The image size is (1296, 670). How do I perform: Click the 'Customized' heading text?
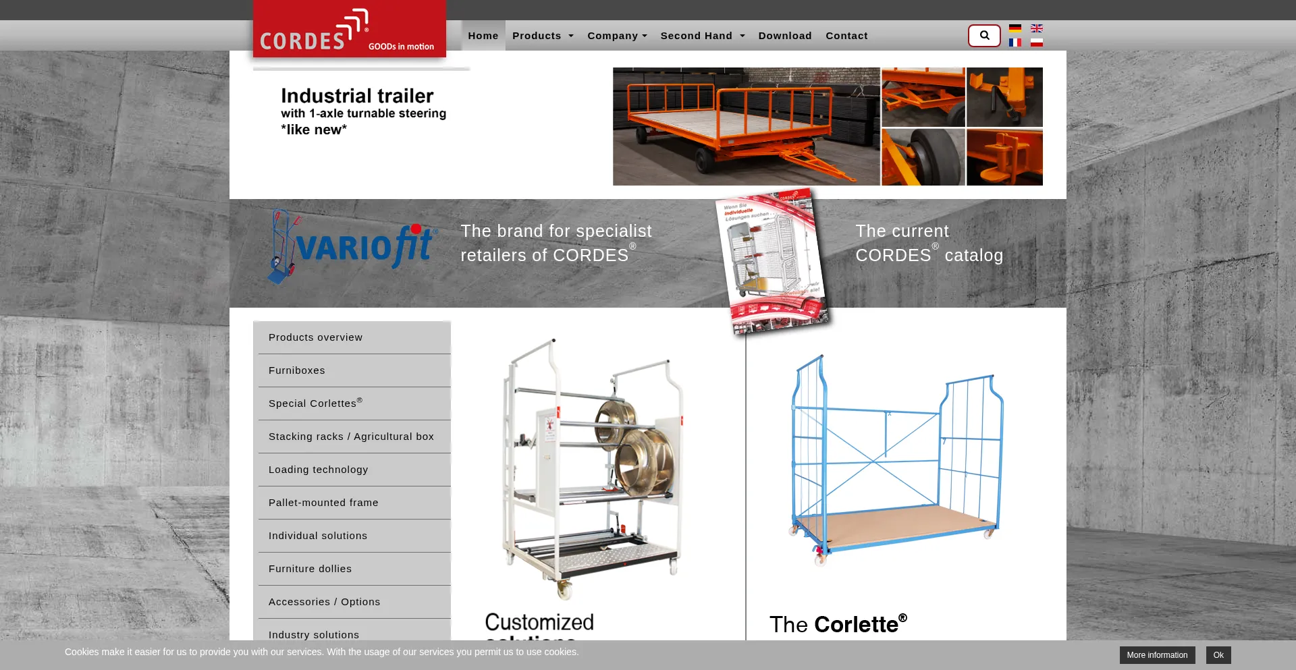point(539,622)
